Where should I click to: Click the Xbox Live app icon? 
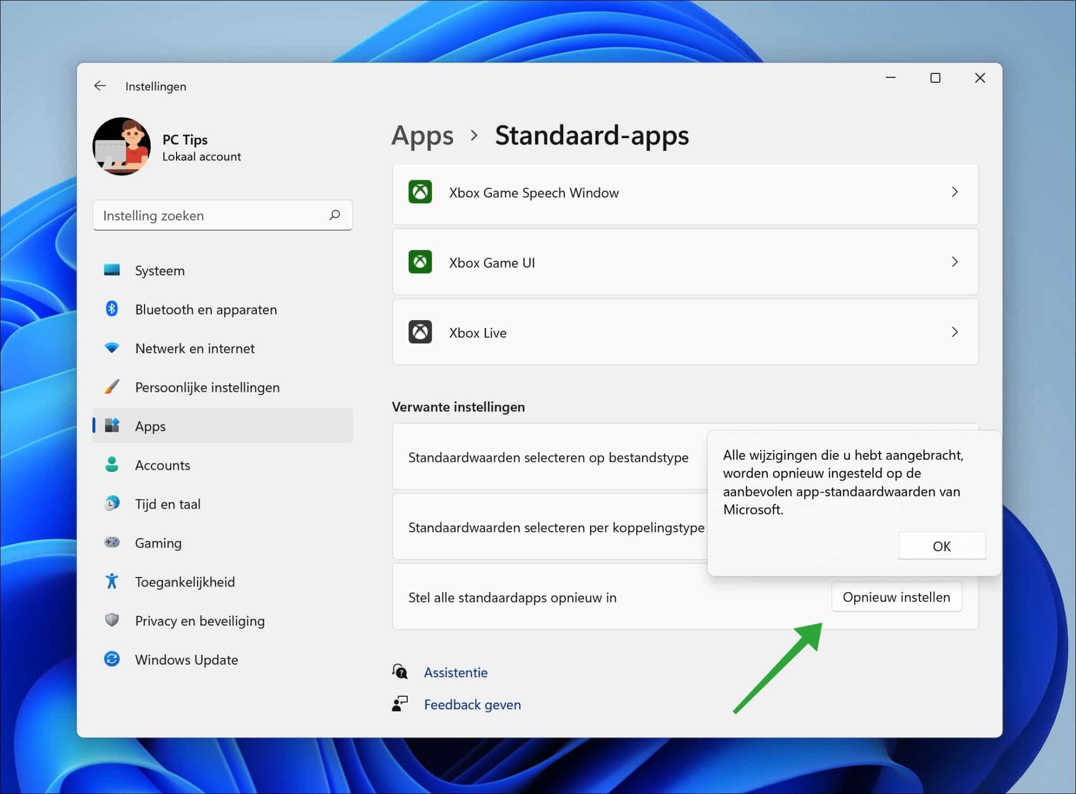pyautogui.click(x=420, y=332)
